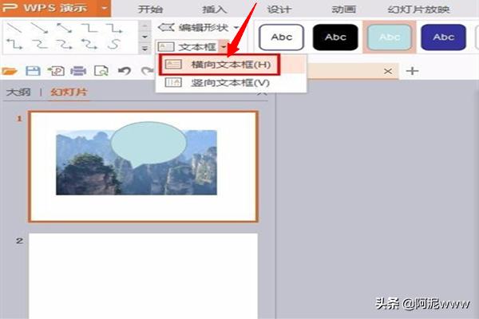Viewport: 479px width, 319px height.
Task: Open the WPS 演示 application menu arrow
Action: pos(104,8)
